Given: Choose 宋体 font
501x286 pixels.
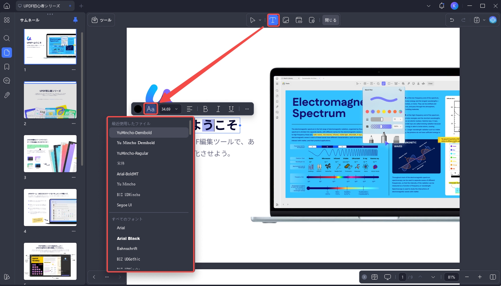Looking at the screenshot, I should (149, 163).
